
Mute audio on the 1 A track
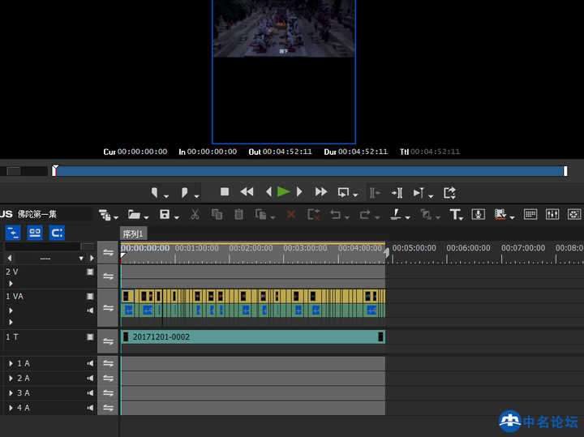coord(91,364)
